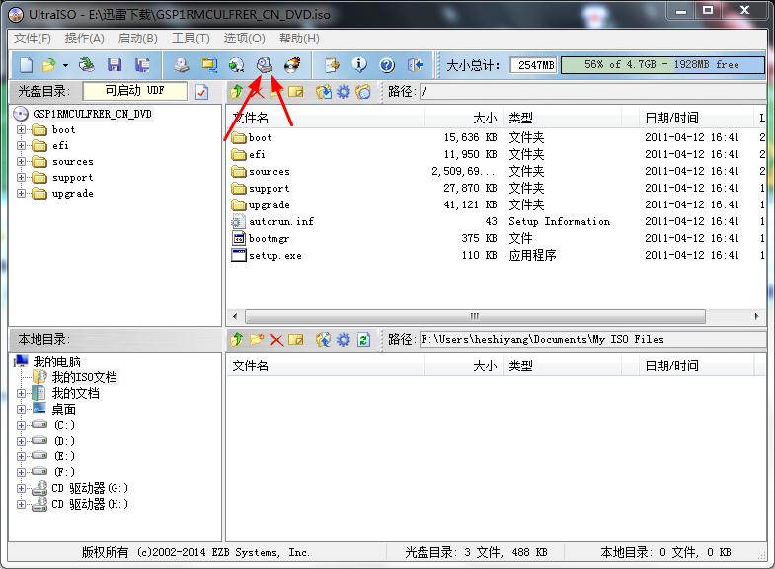
Task: Click the local 路径 field with F:\Users path
Action: click(592, 340)
